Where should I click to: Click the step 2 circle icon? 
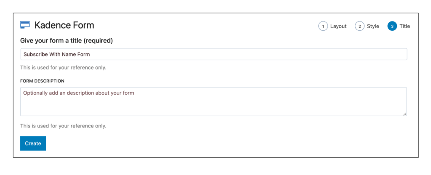359,26
